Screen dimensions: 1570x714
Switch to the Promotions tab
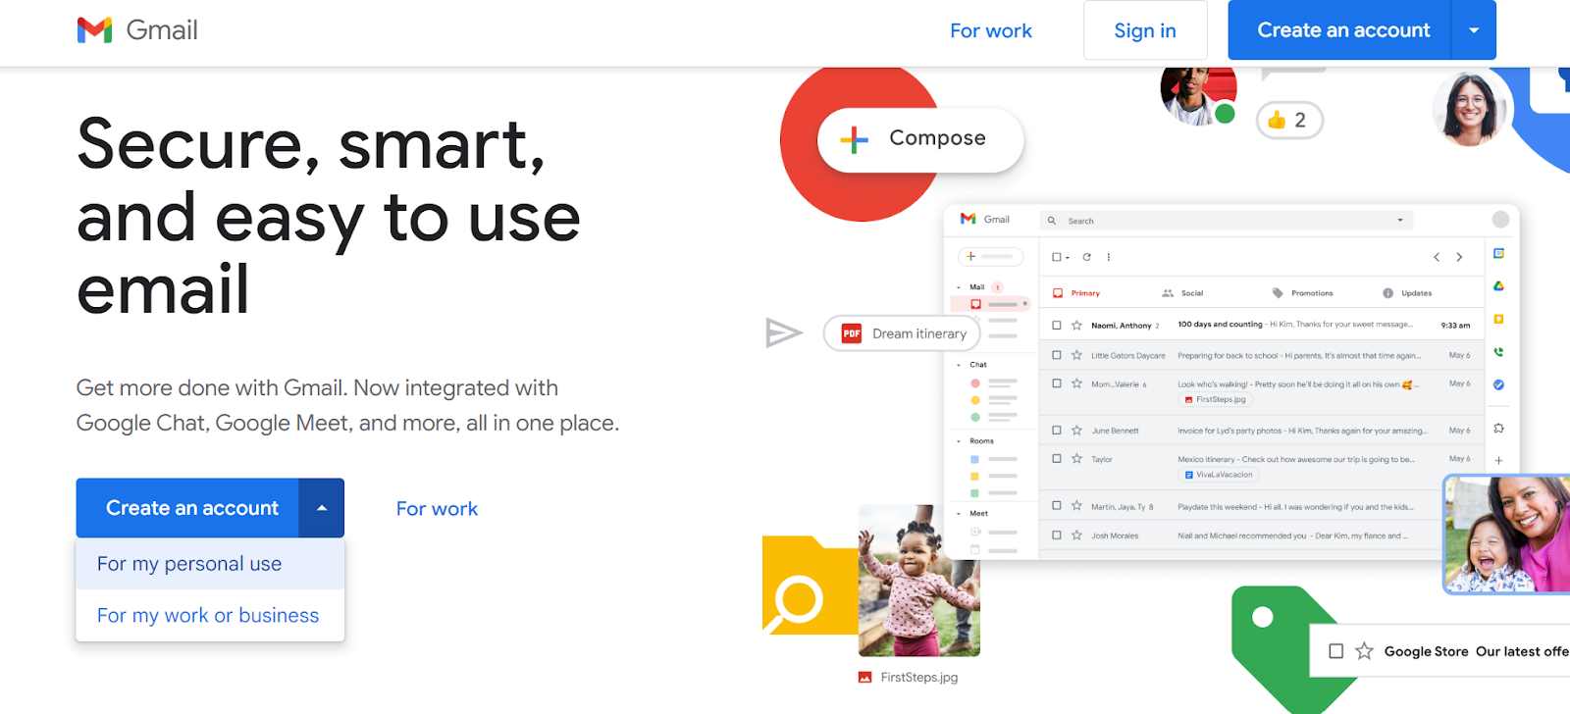point(1303,293)
